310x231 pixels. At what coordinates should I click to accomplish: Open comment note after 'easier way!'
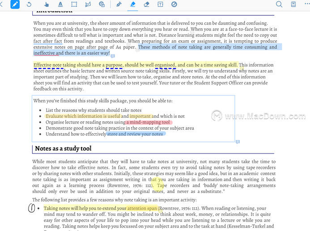coord(113,56)
